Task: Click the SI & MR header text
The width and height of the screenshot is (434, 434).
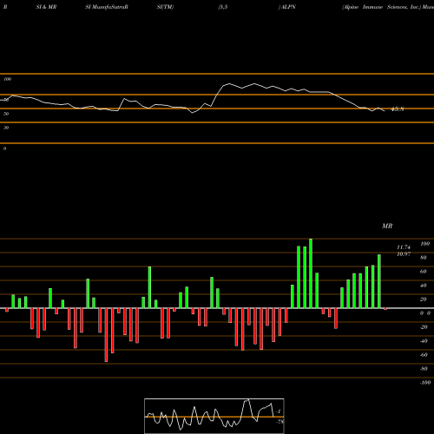Action: click(x=46, y=7)
